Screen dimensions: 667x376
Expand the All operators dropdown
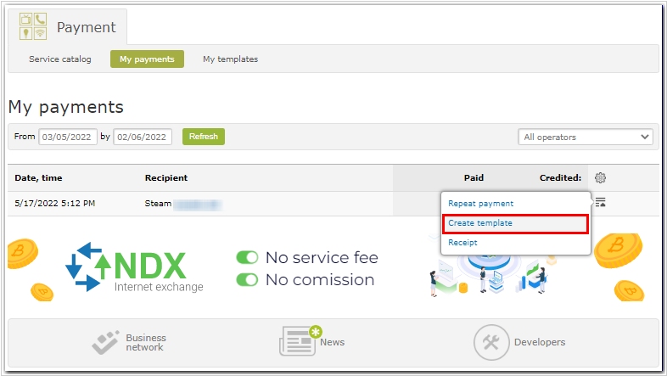pyautogui.click(x=586, y=137)
